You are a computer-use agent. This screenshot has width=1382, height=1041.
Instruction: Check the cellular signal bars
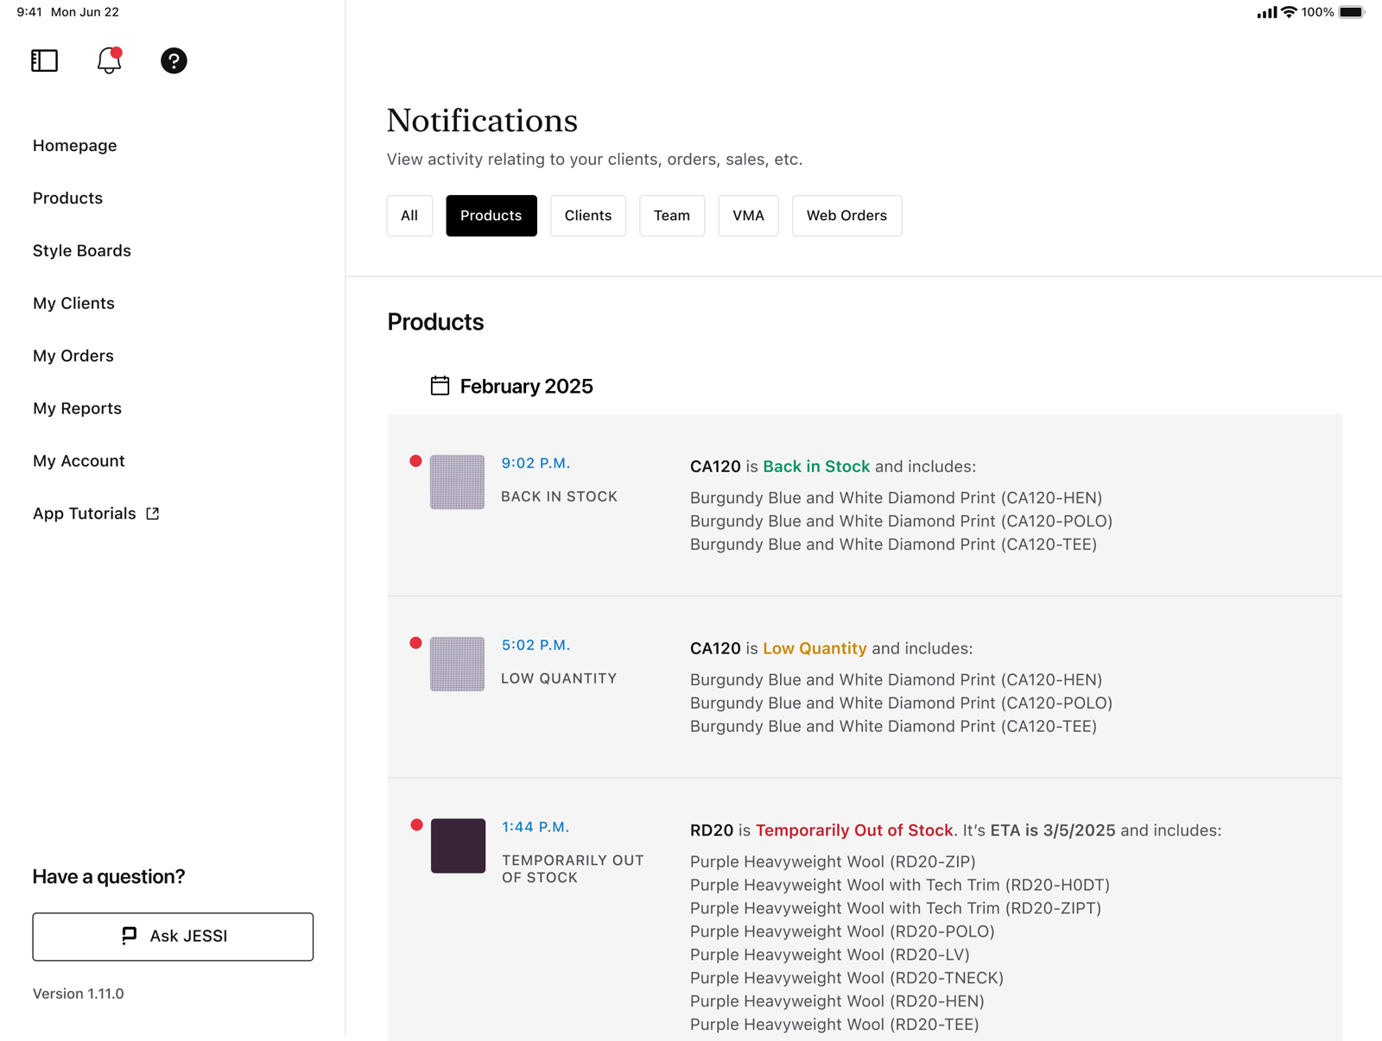point(1267,12)
